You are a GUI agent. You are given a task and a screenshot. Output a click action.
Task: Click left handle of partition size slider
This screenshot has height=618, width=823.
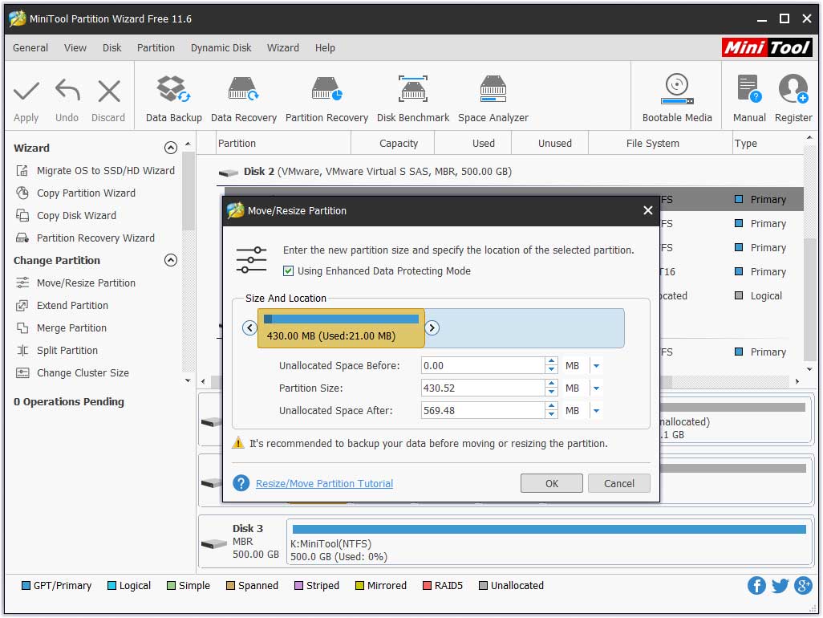click(x=249, y=328)
